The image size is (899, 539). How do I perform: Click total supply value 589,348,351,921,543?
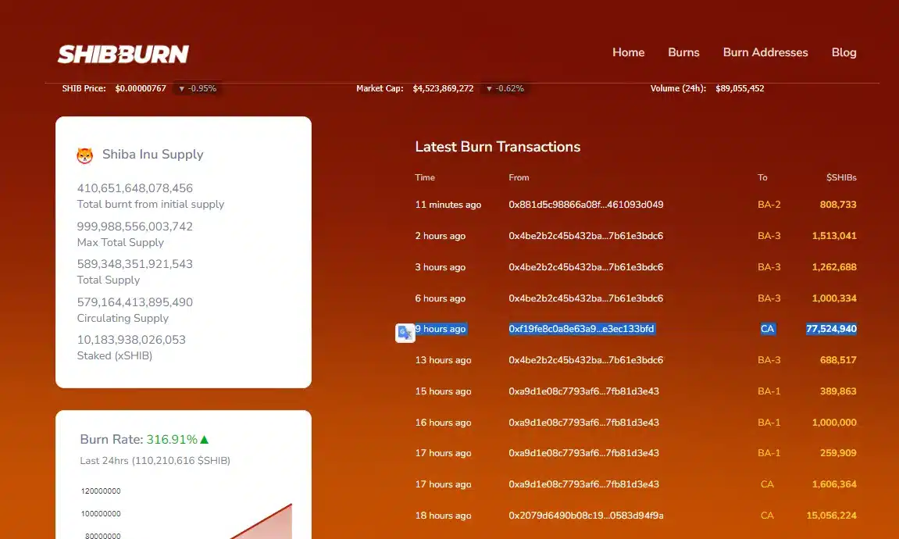tap(135, 264)
